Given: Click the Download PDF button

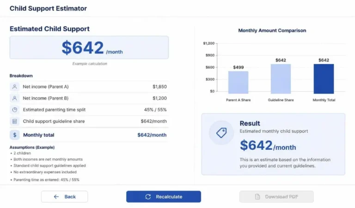Looking at the screenshot, I should point(276,197).
